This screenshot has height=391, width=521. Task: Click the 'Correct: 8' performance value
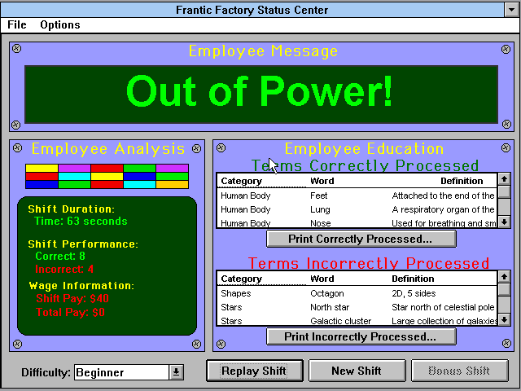point(60,257)
